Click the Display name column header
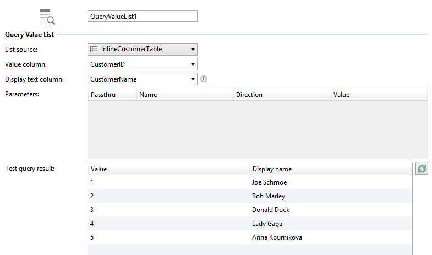The height and width of the screenshot is (255, 432). pos(330,169)
